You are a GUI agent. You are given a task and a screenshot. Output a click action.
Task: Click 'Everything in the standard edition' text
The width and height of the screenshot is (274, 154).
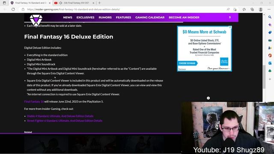[x=47, y=55]
